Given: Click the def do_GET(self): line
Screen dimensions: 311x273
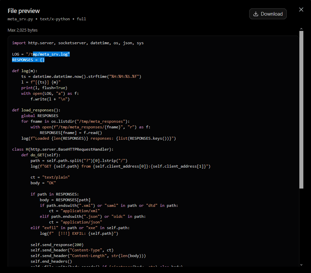Looking at the screenshot, I should pyautogui.click(x=41, y=155).
